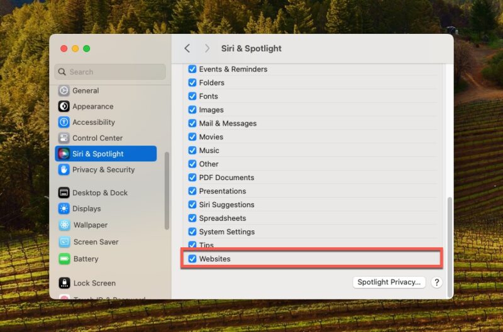Screen dimensions: 503x332
Task: Open the Battery icon in sidebar
Action: tap(65, 259)
